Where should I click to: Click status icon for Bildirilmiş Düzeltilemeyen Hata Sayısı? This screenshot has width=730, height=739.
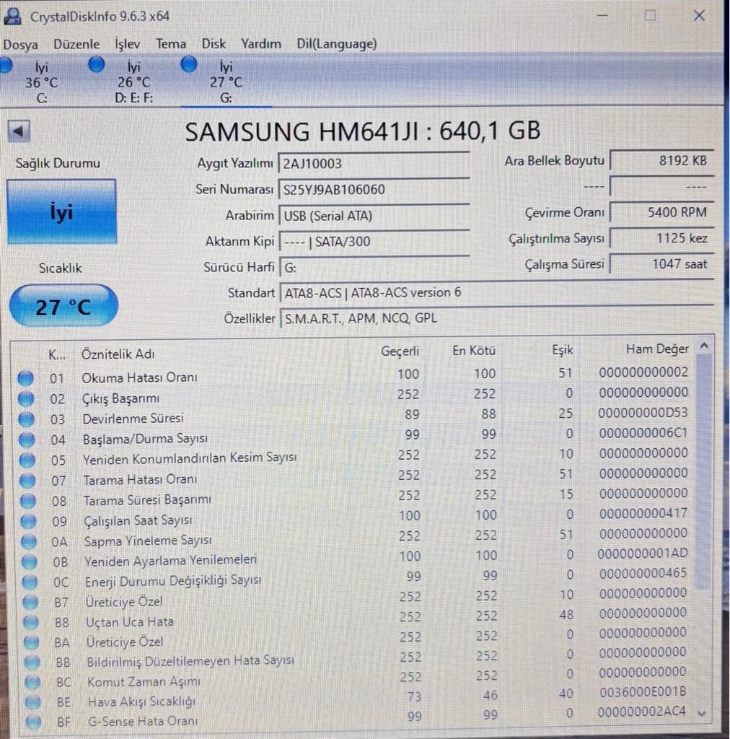(32, 663)
